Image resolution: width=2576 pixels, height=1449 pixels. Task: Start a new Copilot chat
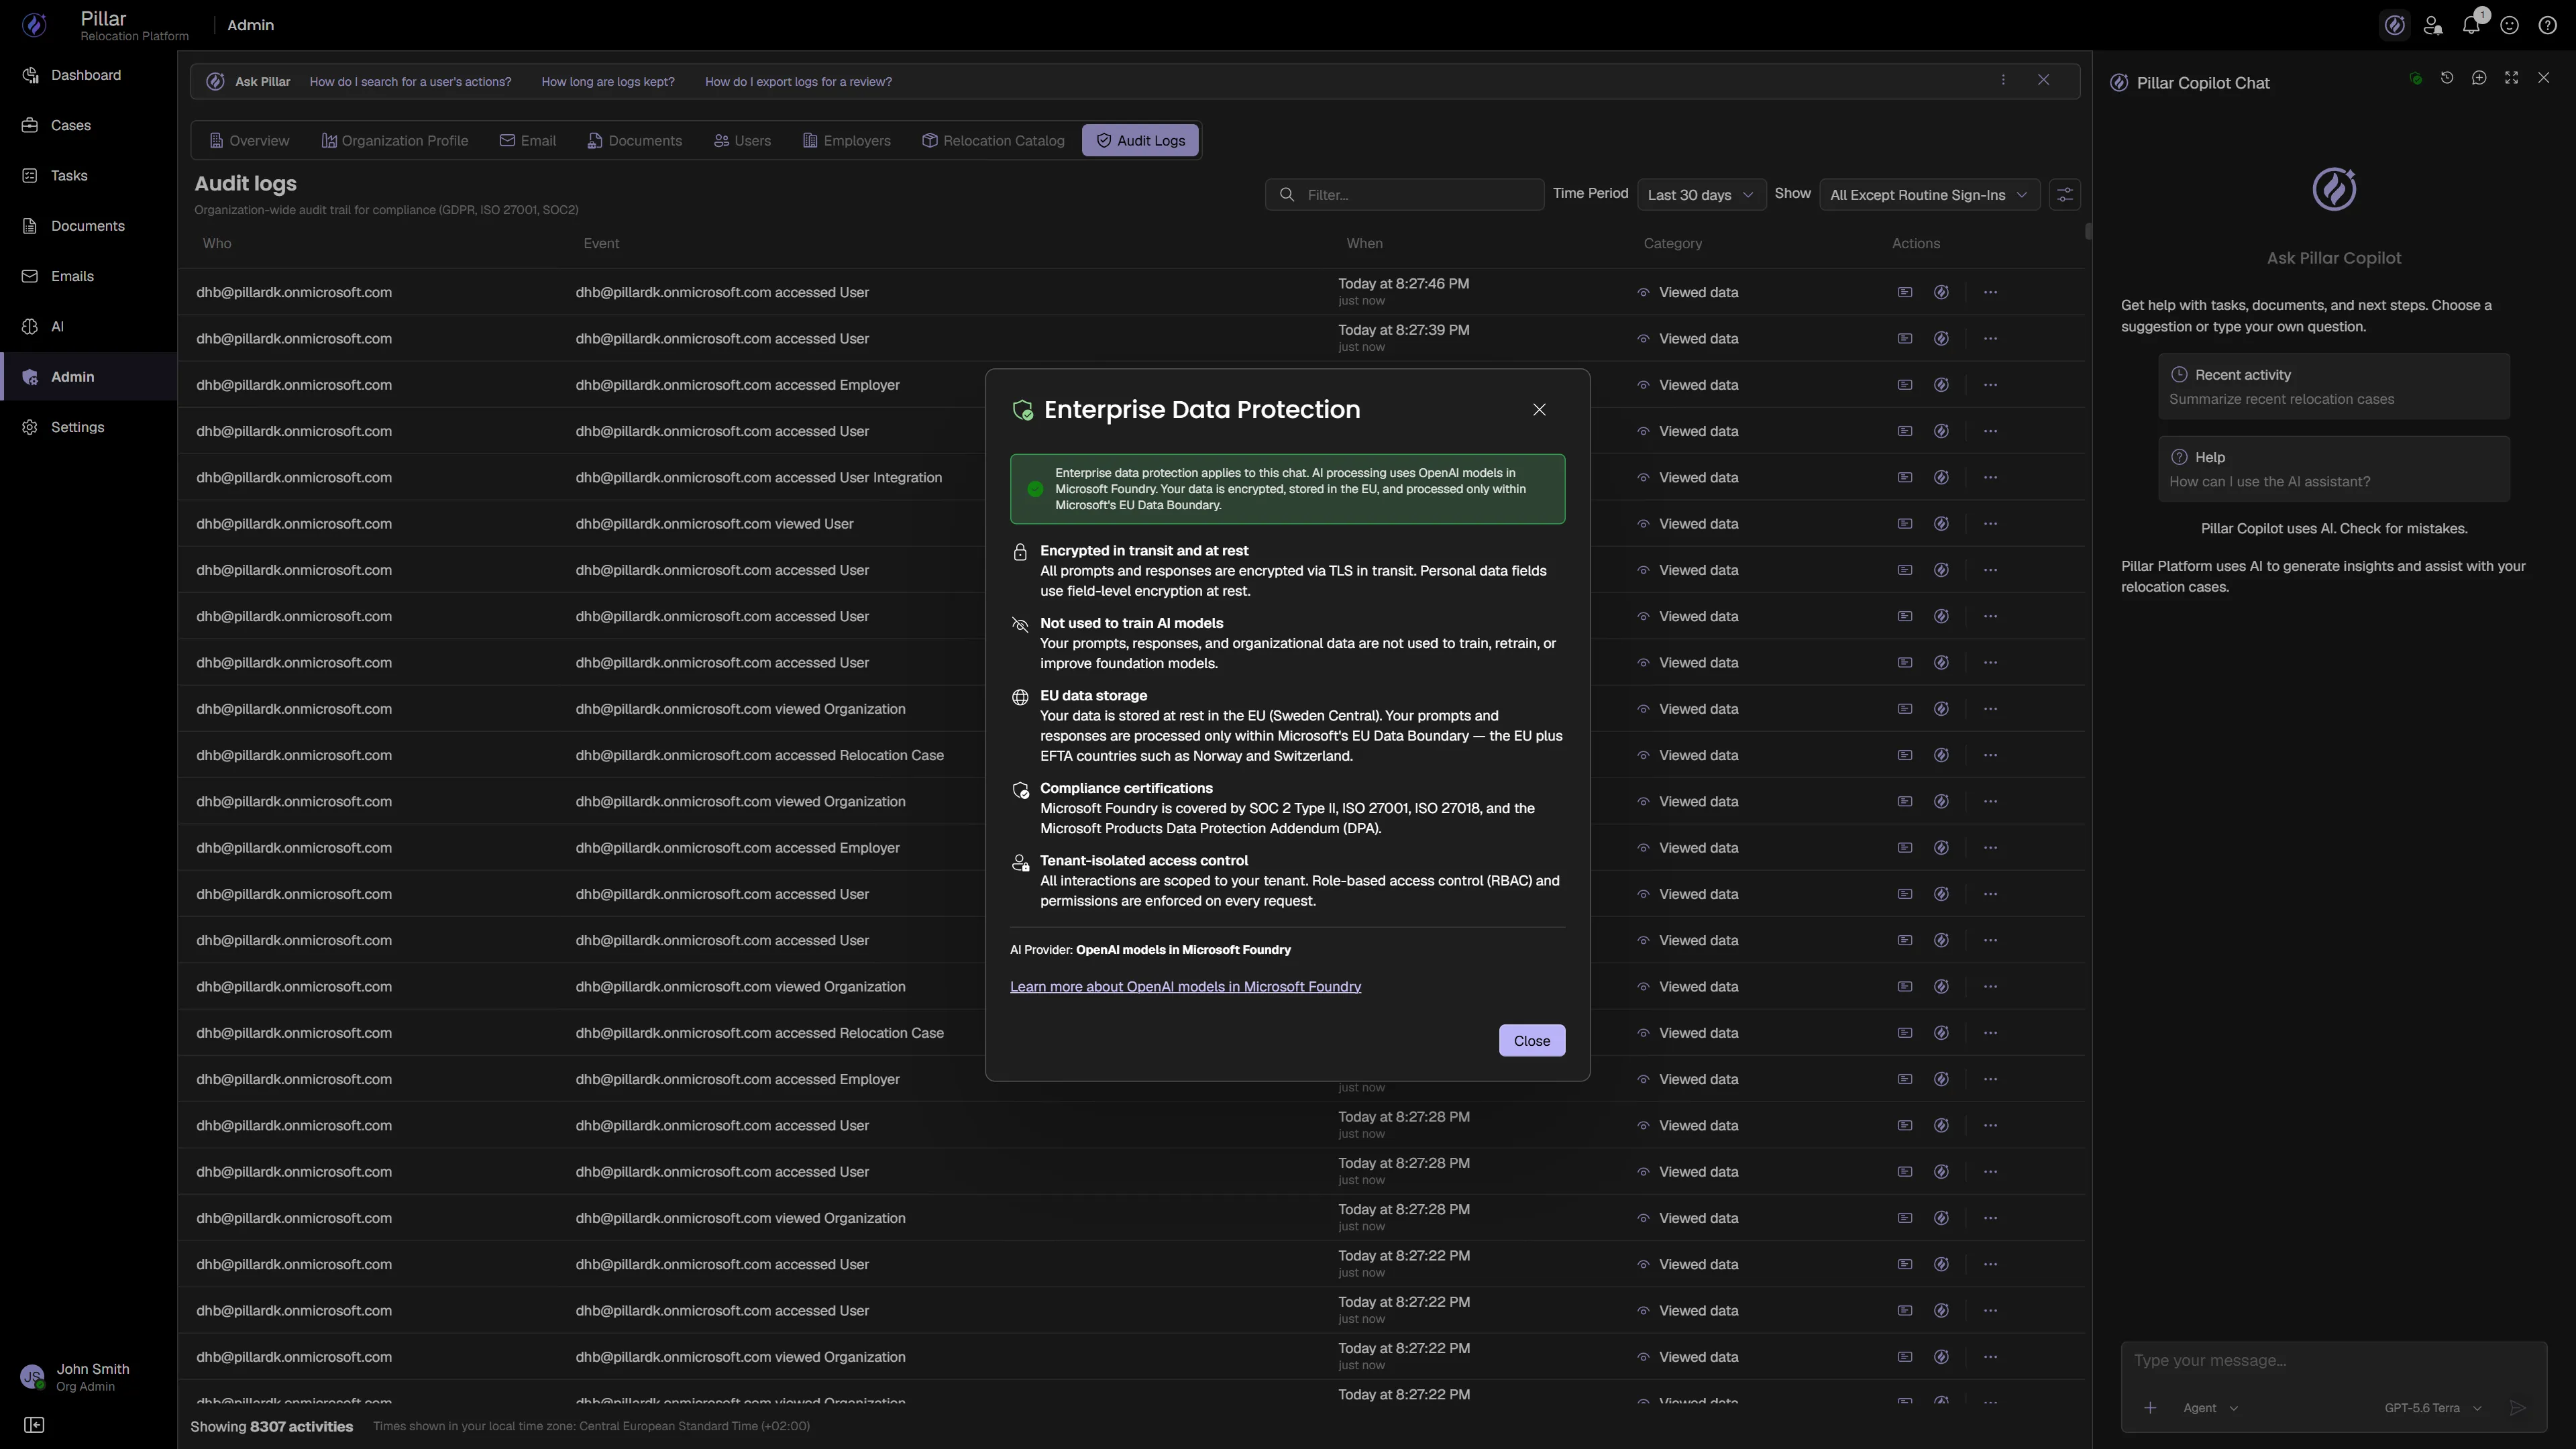[x=2479, y=78]
